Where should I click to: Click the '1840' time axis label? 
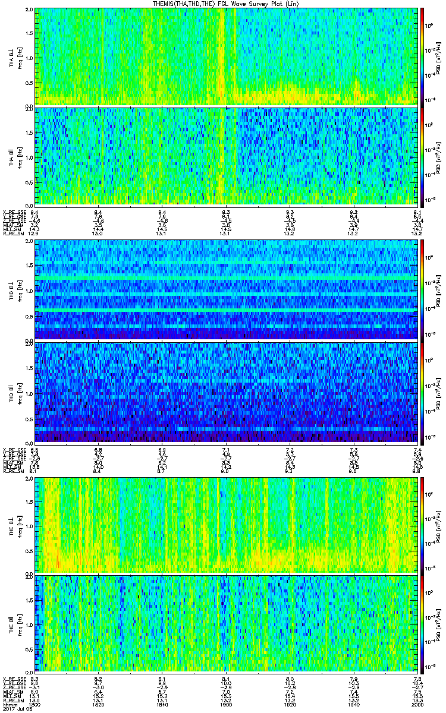coord(162,703)
